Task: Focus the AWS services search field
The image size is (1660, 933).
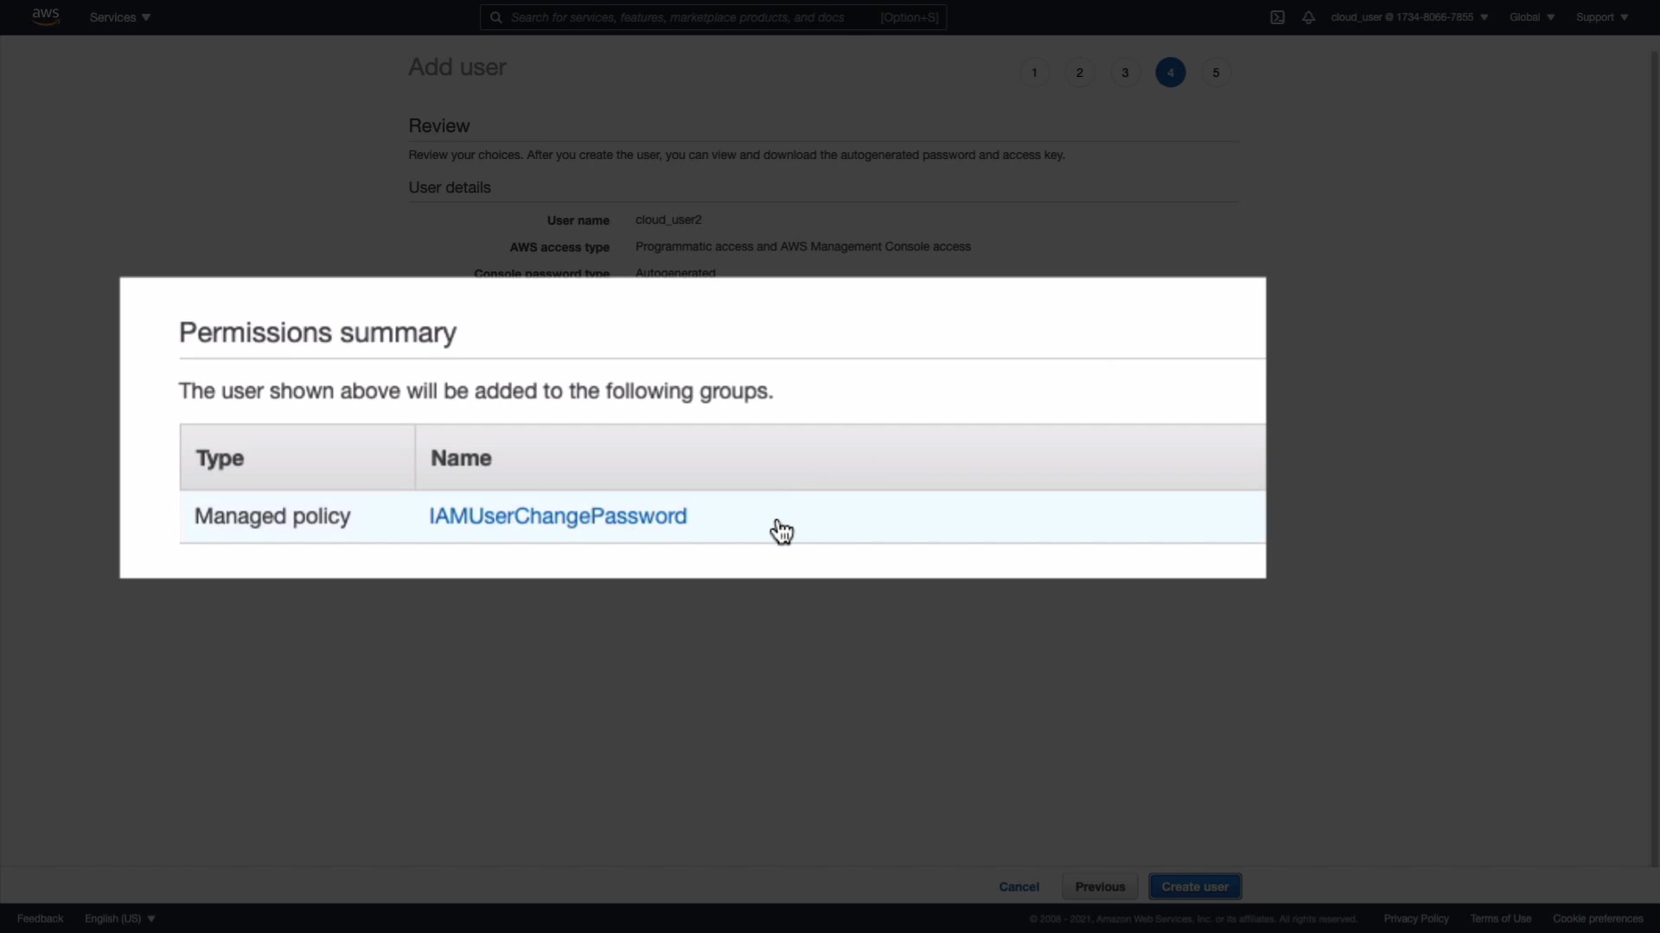Action: pyautogui.click(x=692, y=17)
